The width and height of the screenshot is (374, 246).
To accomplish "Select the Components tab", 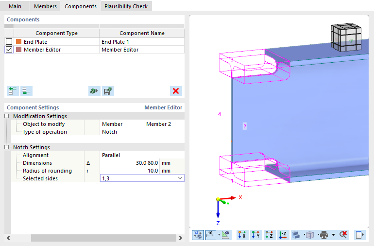I will tap(81, 6).
